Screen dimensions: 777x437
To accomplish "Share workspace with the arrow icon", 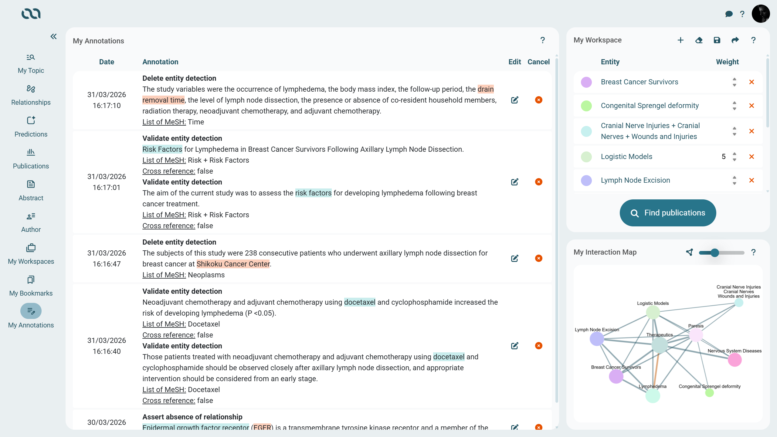I will [x=735, y=40].
